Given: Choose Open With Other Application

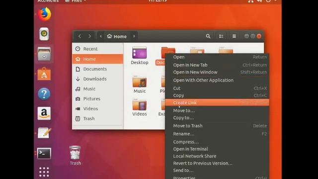Looking at the screenshot, I should coord(217,81).
